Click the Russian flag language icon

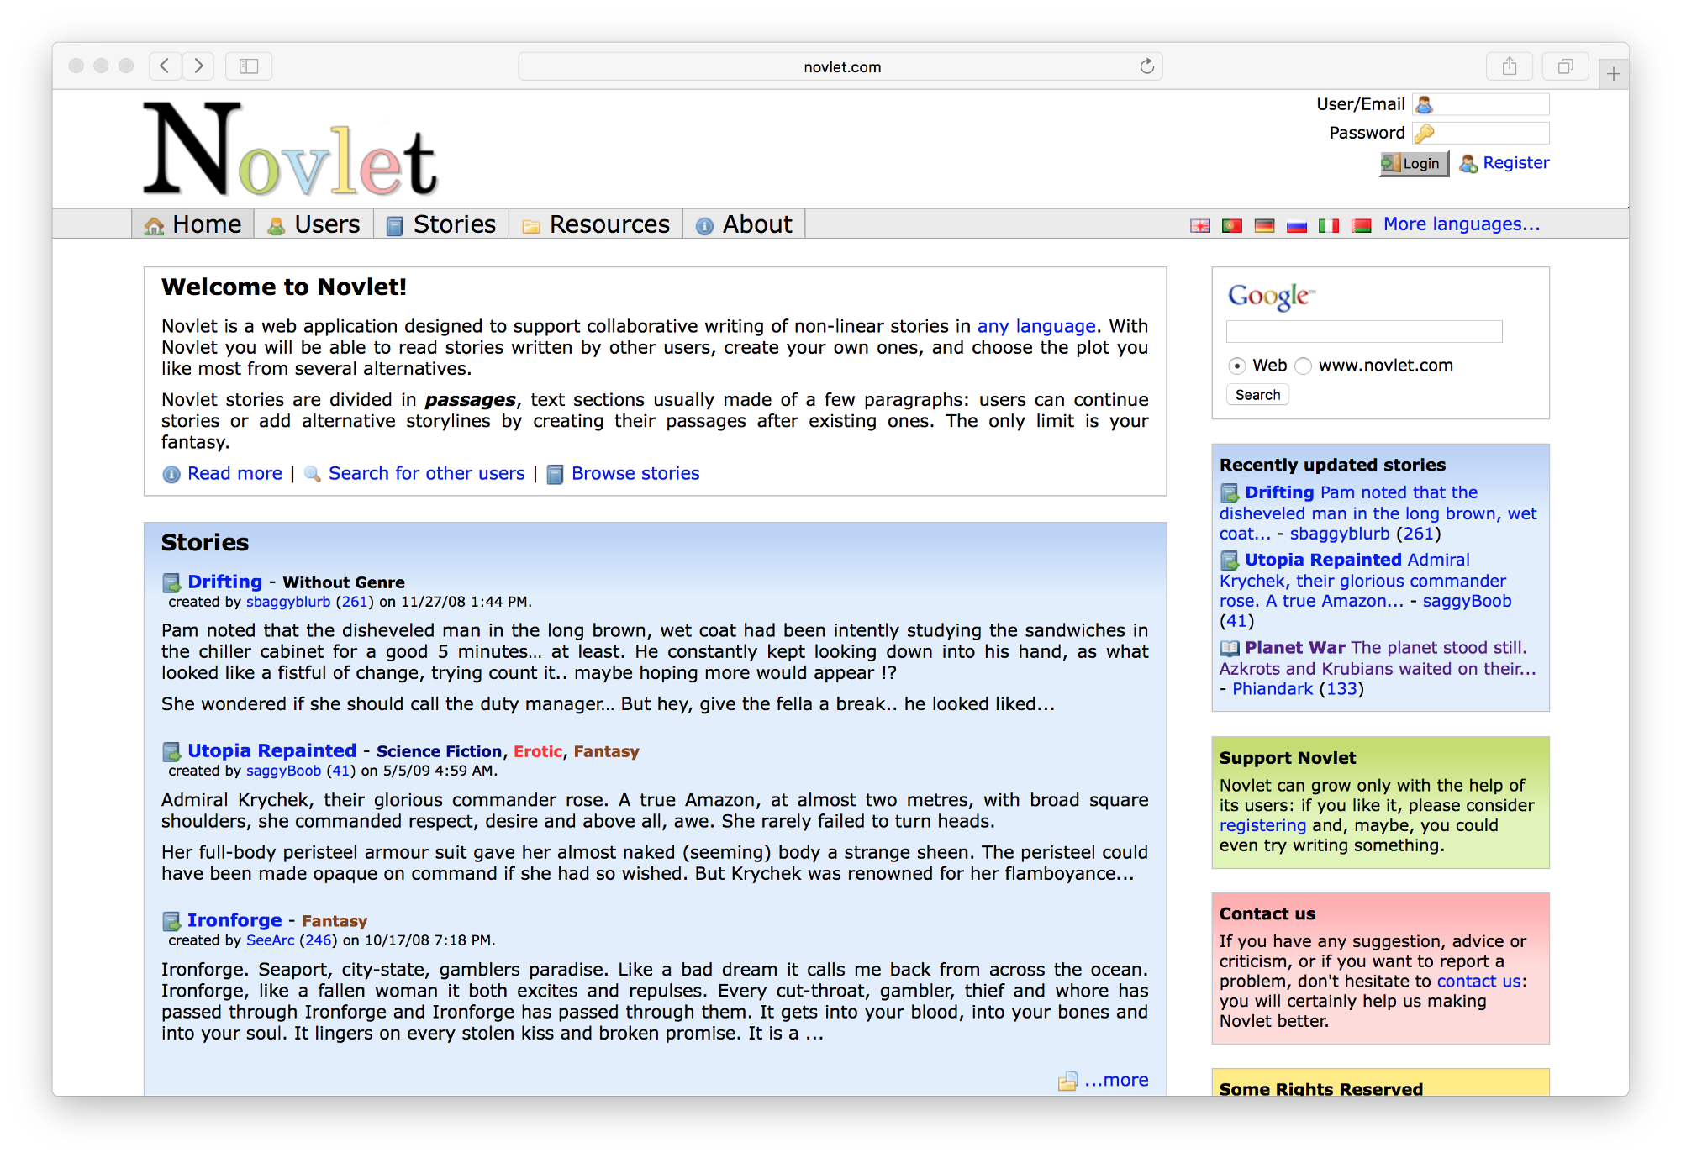pos(1296,225)
